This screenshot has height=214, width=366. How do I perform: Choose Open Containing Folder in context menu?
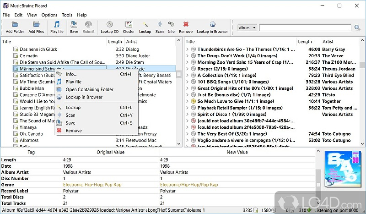pyautogui.click(x=97, y=89)
